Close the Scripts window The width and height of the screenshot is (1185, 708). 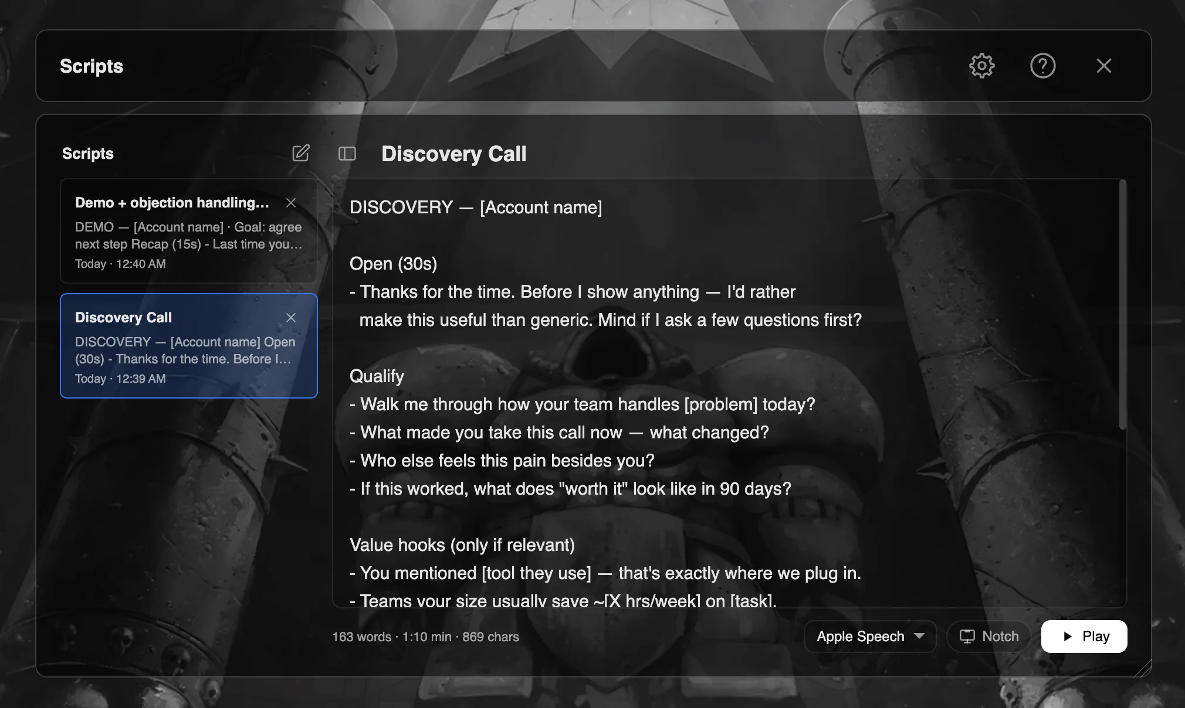coord(1103,66)
